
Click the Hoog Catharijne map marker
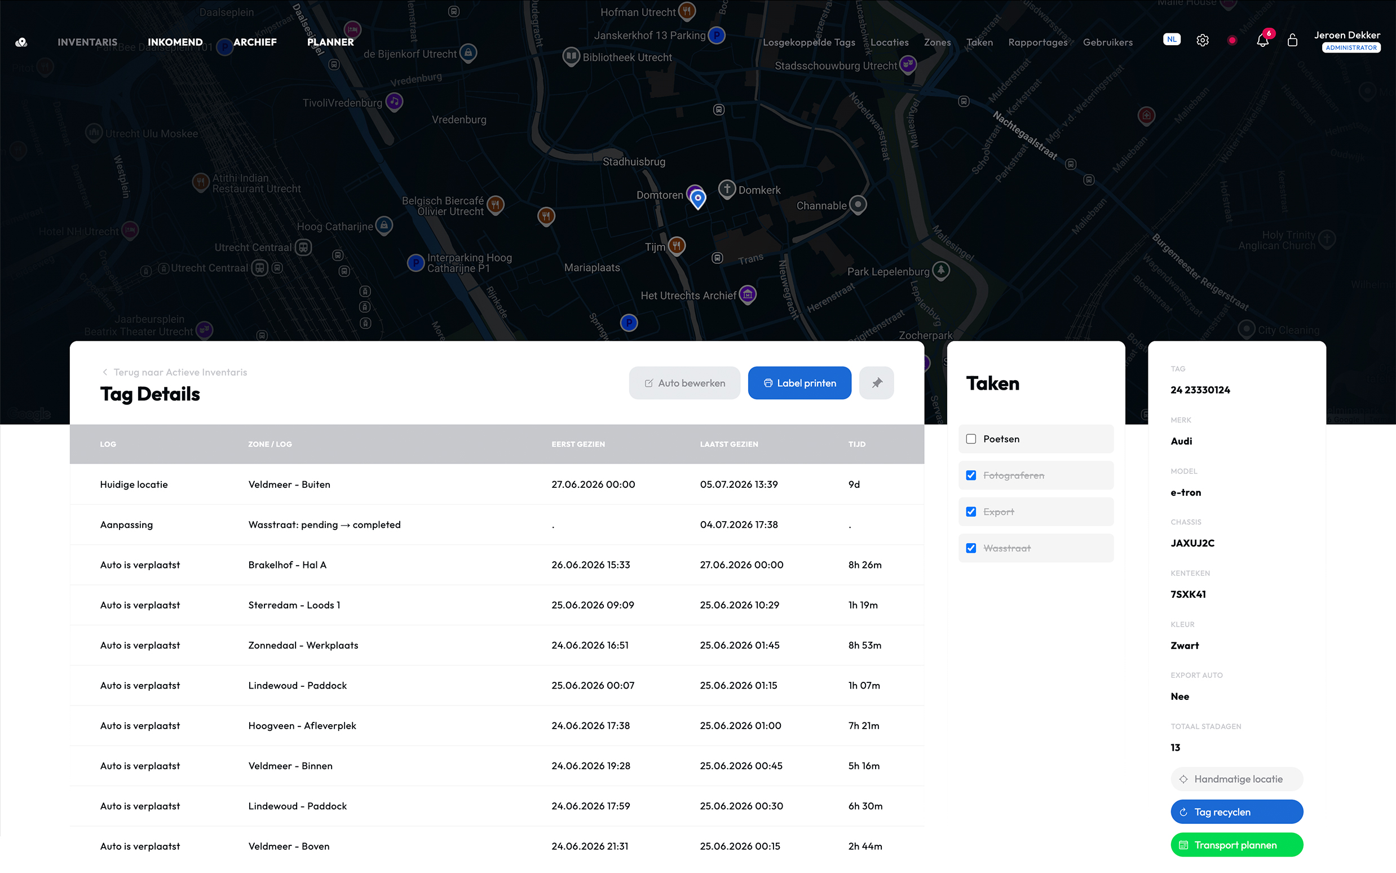(384, 226)
